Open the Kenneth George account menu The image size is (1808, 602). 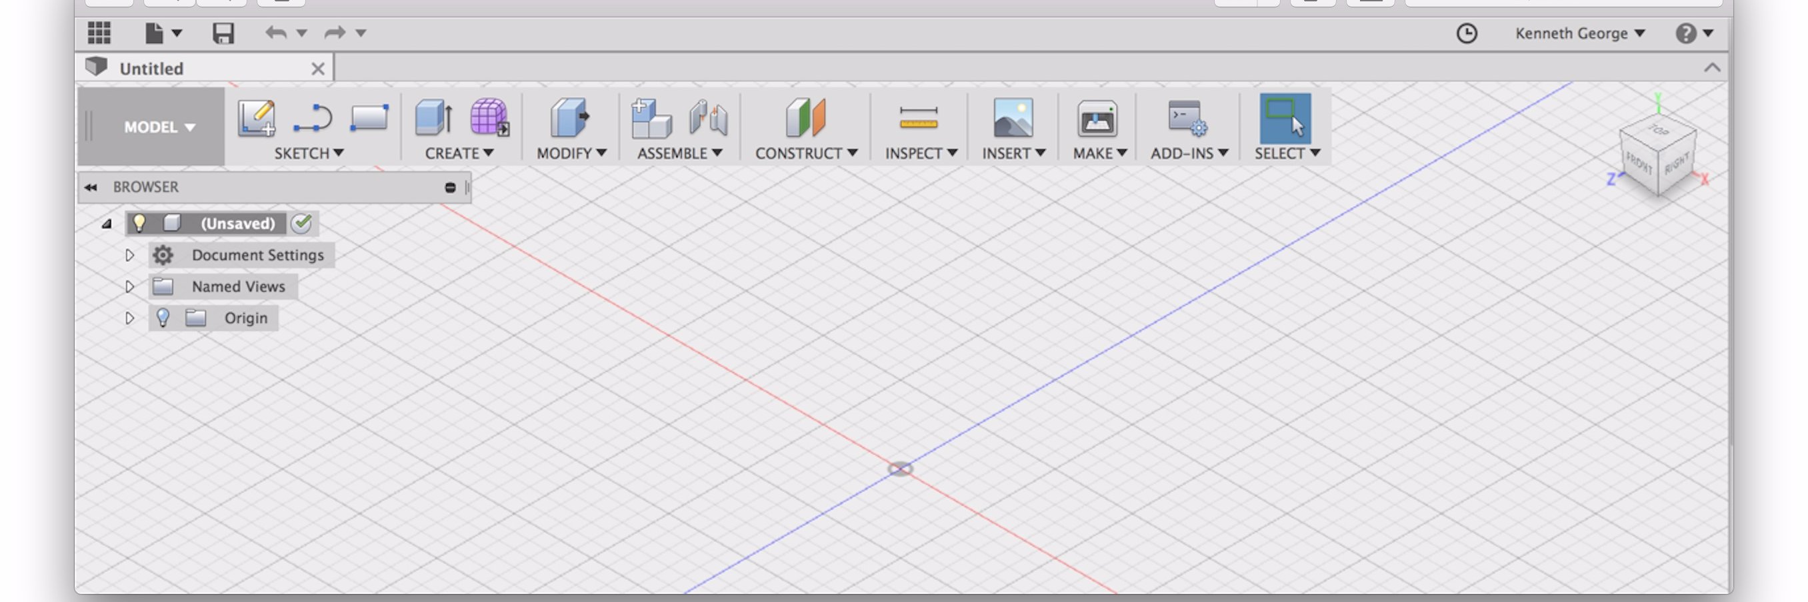tap(1580, 33)
